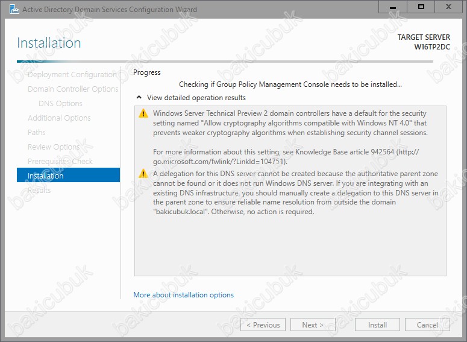Select Deployment Configuration step
The width and height of the screenshot is (467, 342).
[x=72, y=75]
